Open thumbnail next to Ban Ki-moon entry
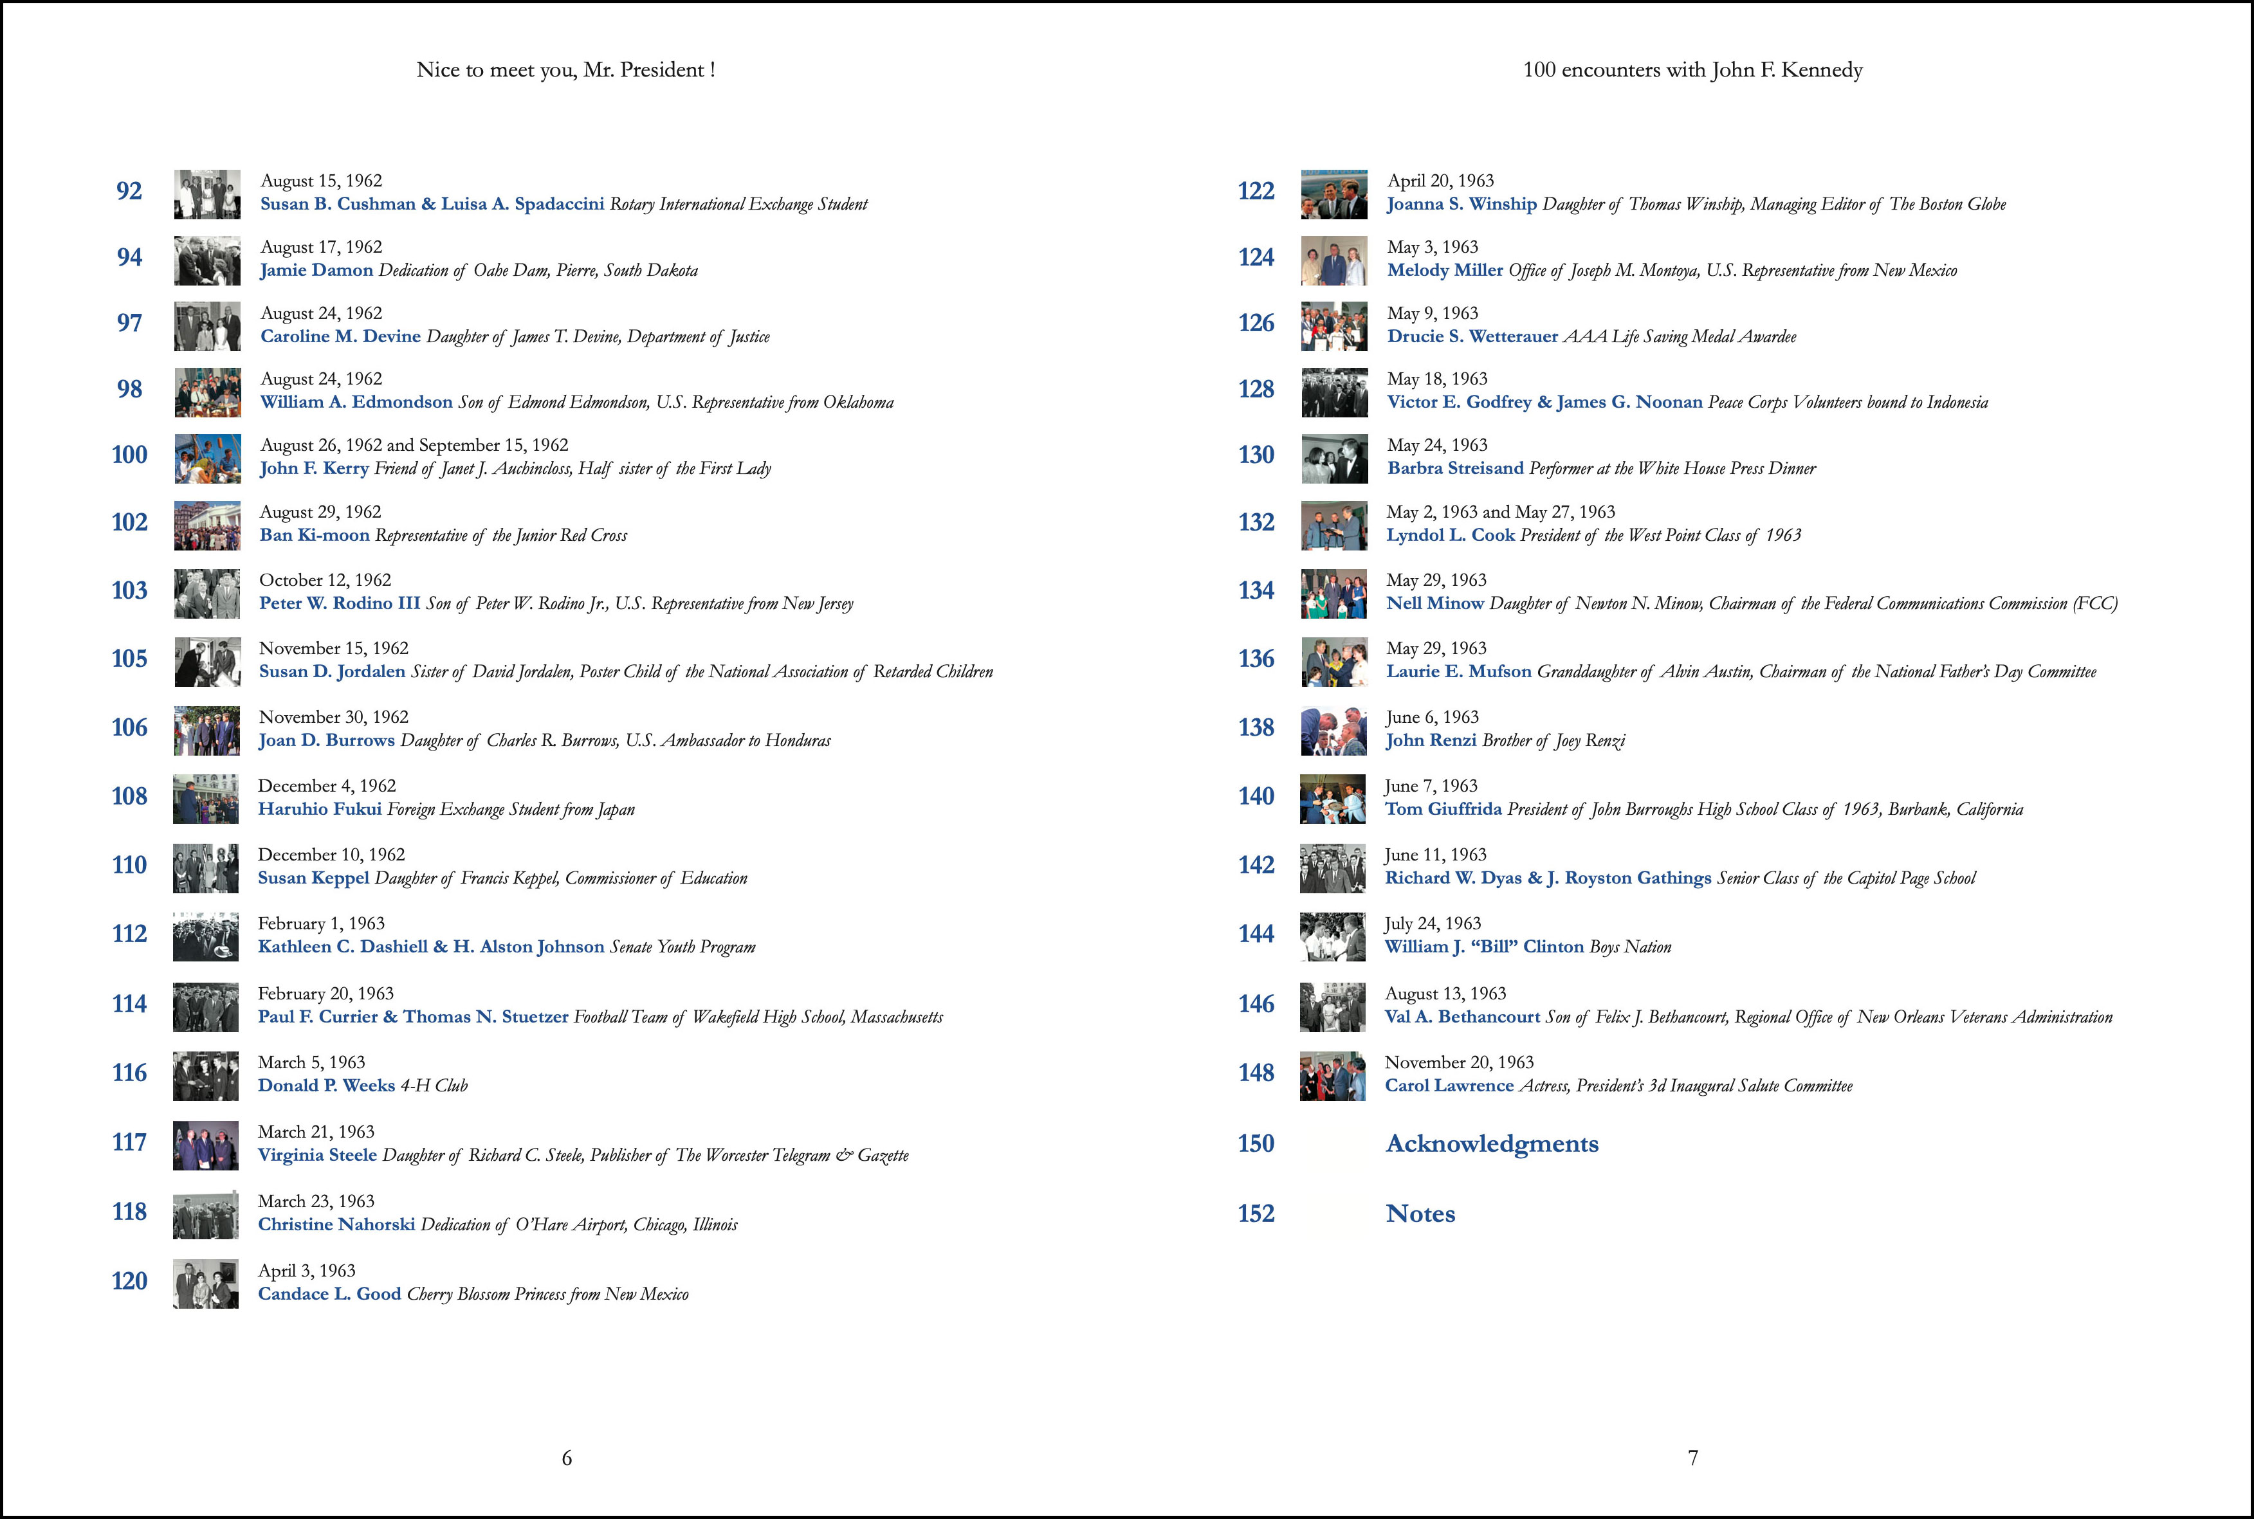2254x1519 pixels. [x=207, y=525]
